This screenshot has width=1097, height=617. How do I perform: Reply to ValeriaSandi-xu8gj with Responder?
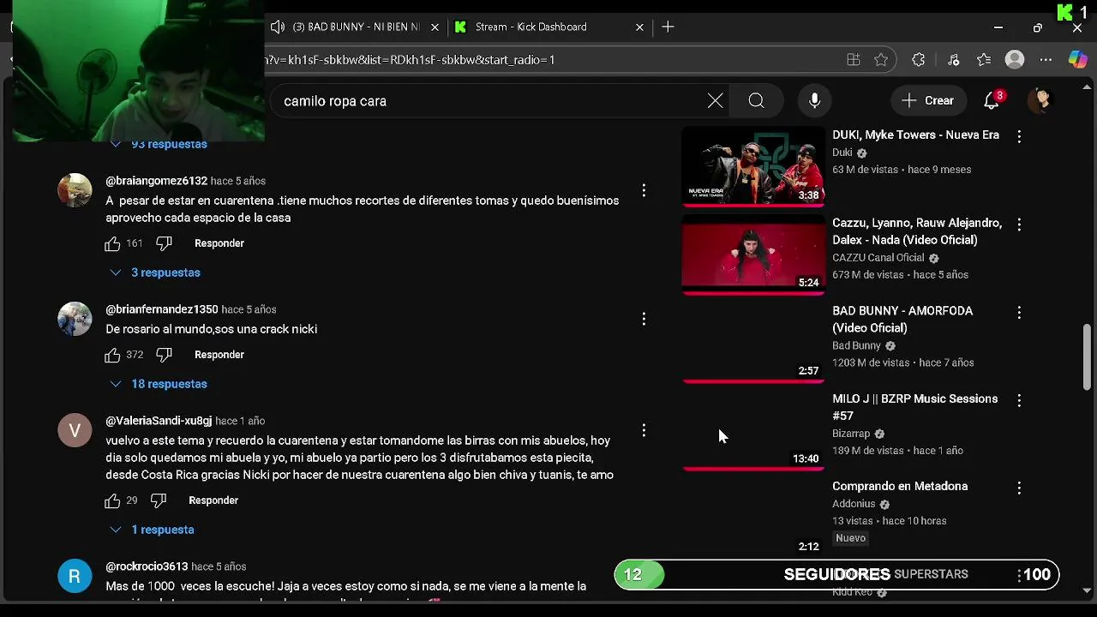(x=213, y=500)
